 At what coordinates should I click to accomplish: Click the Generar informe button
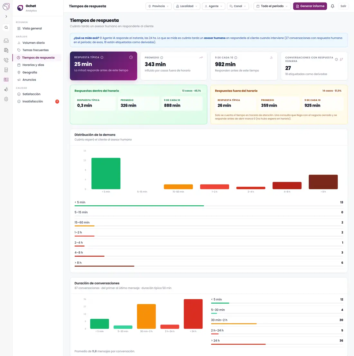pyautogui.click(x=310, y=6)
